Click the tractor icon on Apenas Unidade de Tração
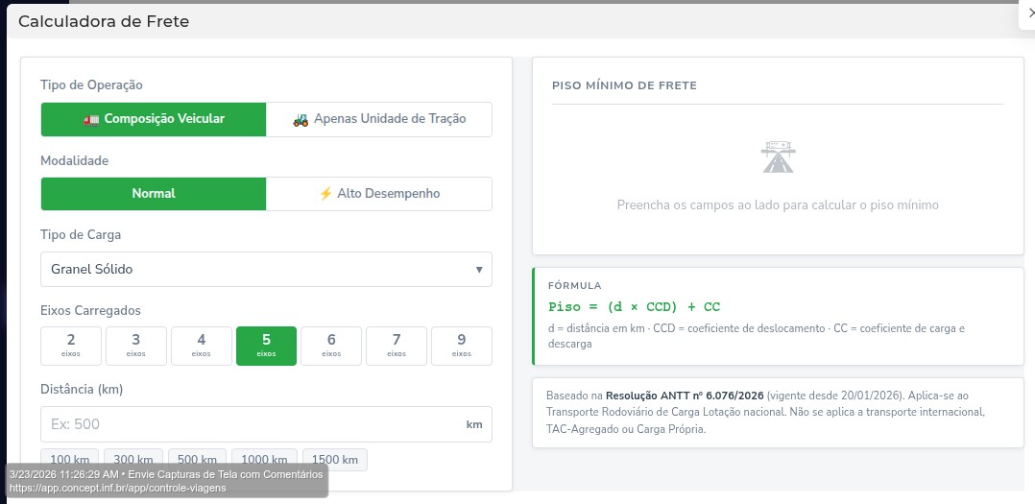1035x504 pixels. [301, 119]
